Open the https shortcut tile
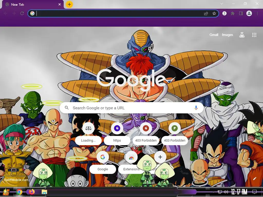 pos(117,134)
